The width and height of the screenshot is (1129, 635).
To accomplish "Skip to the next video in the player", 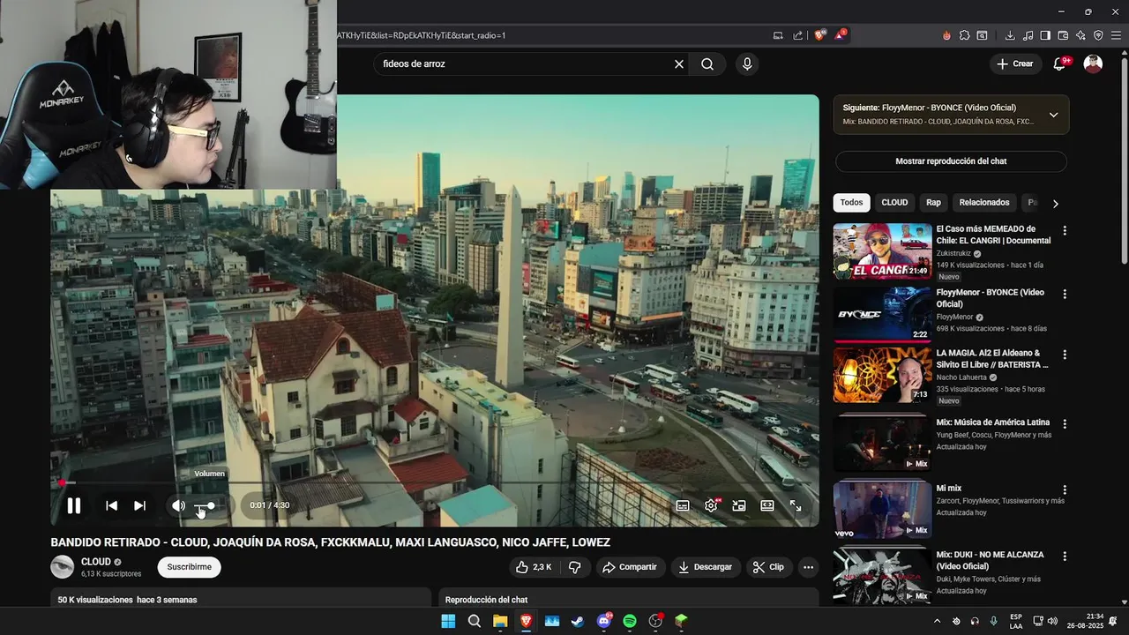I will [139, 505].
